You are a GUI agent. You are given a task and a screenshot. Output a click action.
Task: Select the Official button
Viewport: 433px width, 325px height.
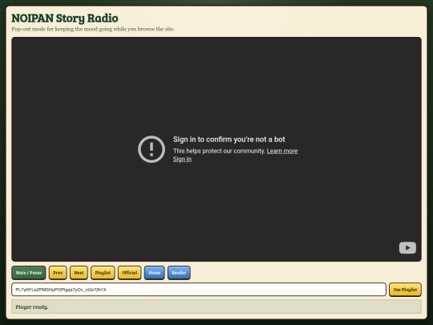(x=130, y=273)
